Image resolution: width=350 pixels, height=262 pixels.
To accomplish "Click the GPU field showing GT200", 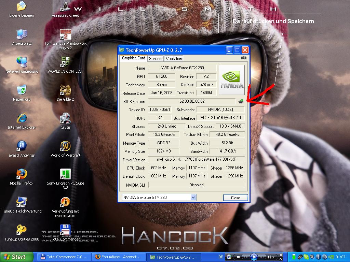I will [162, 76].
